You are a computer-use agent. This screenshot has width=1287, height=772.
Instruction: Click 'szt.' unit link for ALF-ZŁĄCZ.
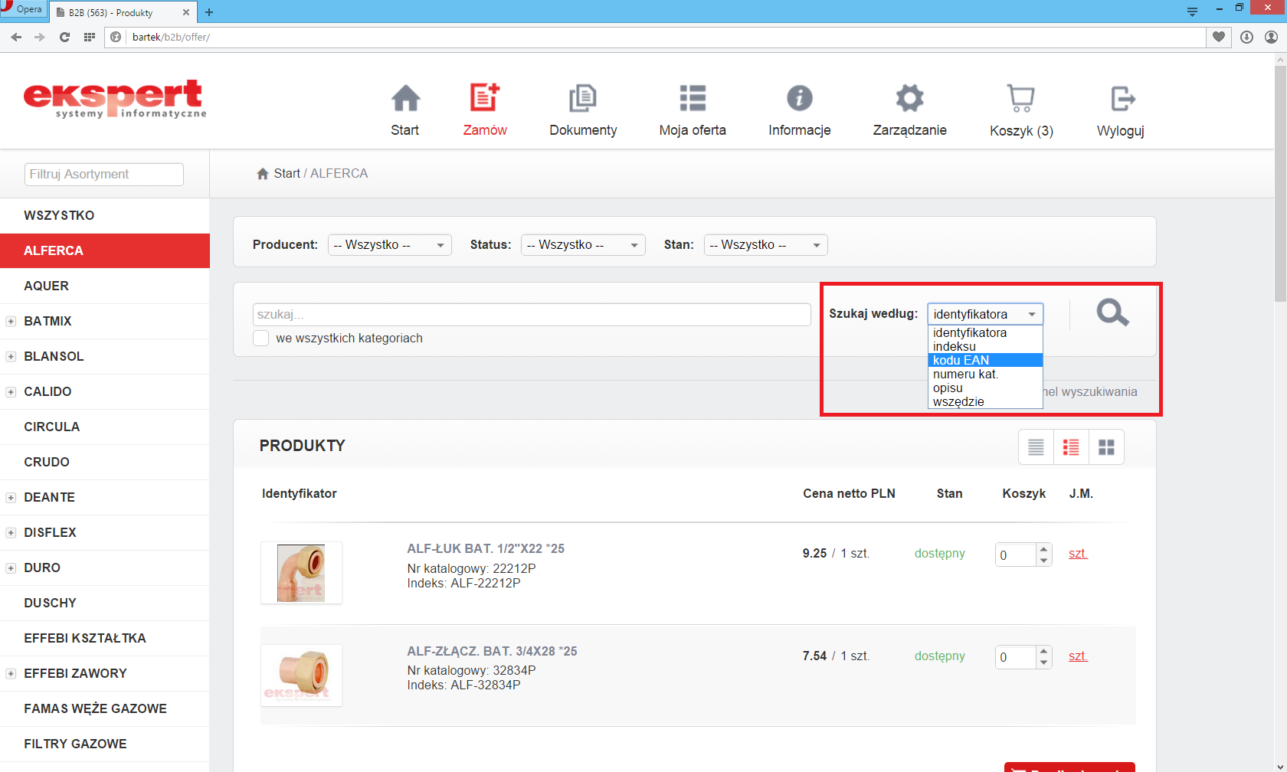click(1078, 656)
